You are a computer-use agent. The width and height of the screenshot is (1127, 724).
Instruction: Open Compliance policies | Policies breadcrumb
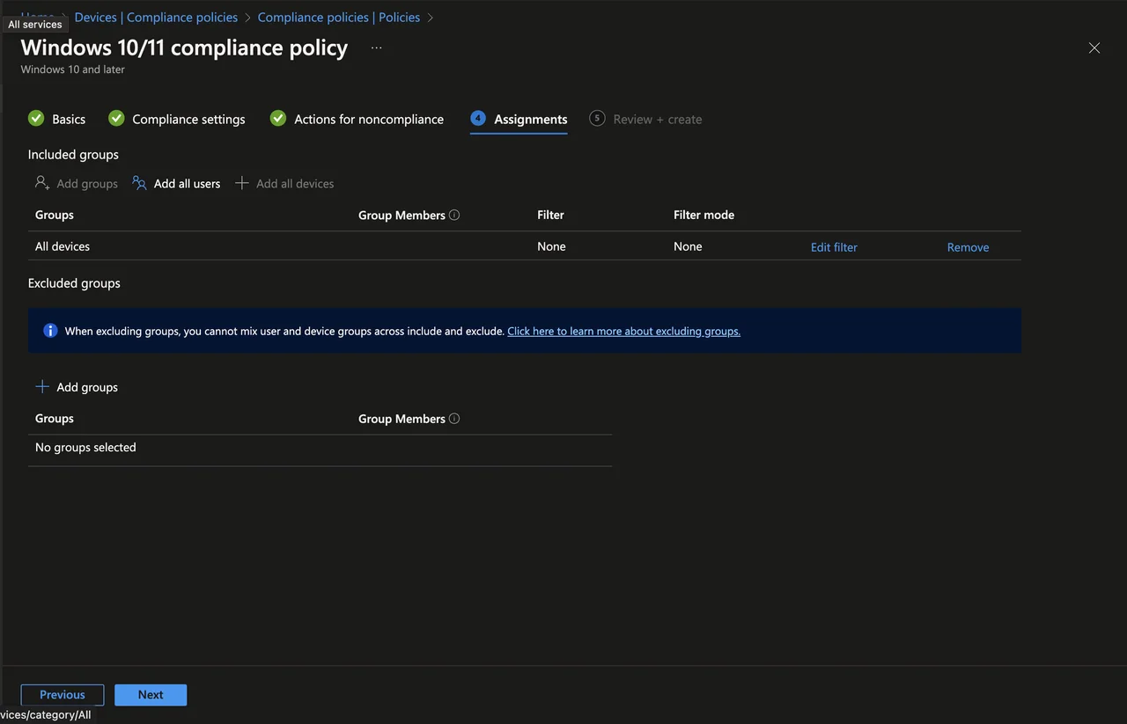pos(339,18)
